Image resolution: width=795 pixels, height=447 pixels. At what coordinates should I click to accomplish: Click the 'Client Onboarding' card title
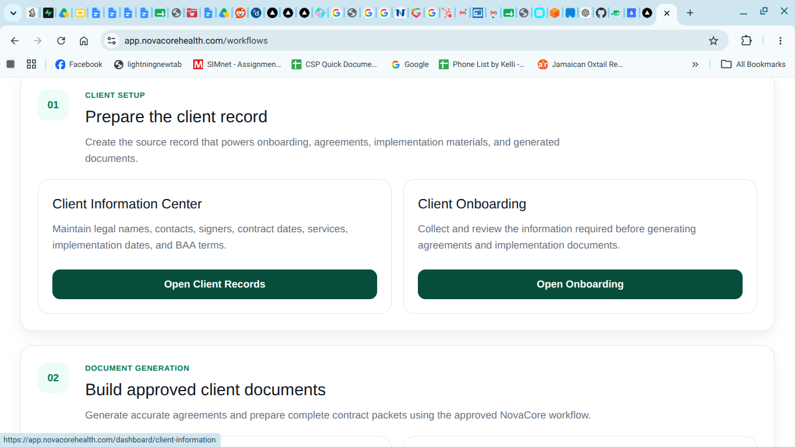point(472,204)
